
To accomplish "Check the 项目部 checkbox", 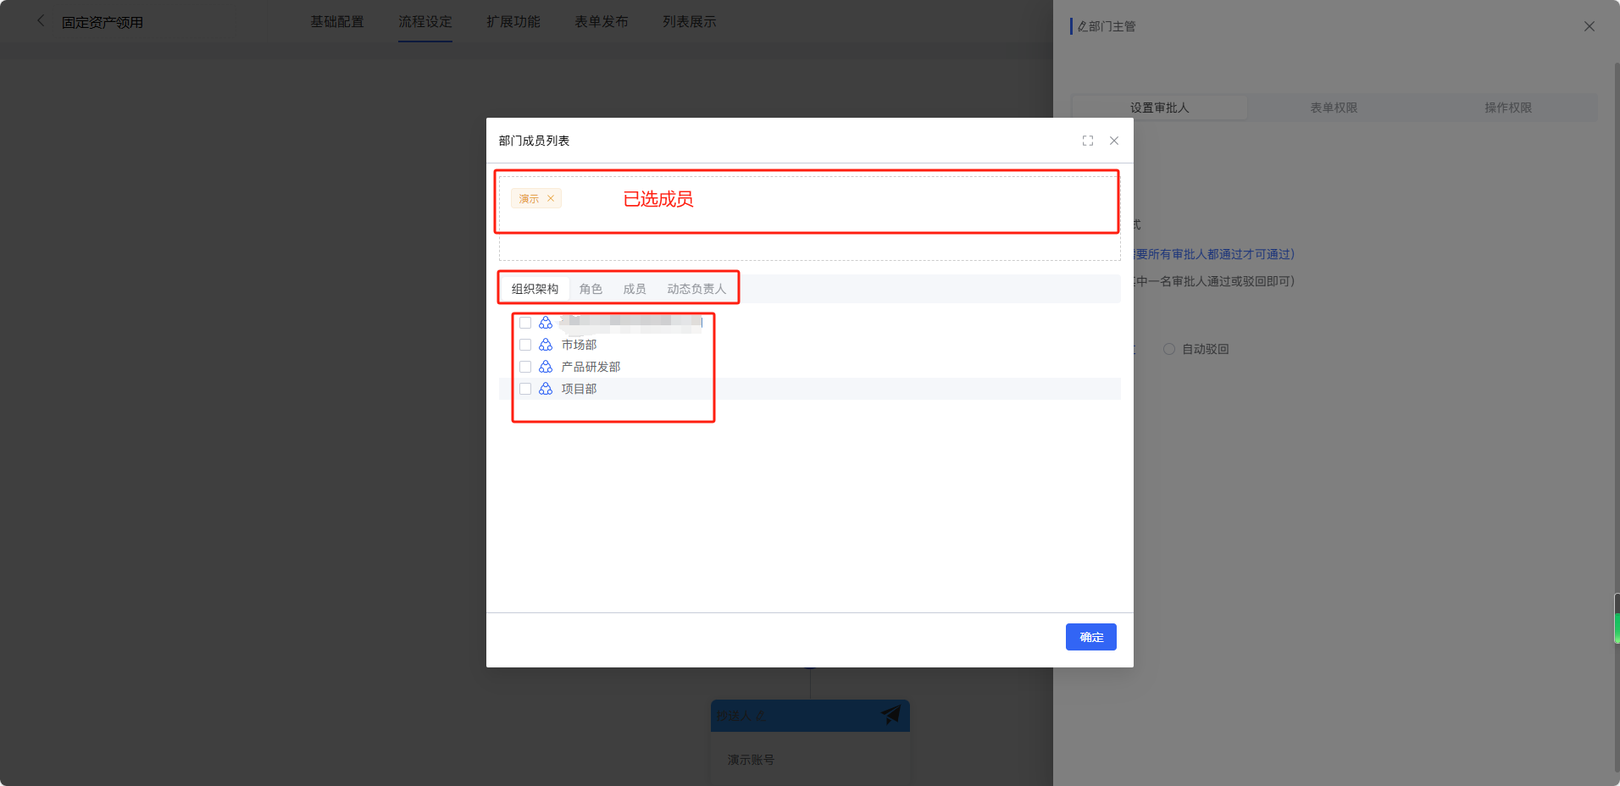I will 525,389.
